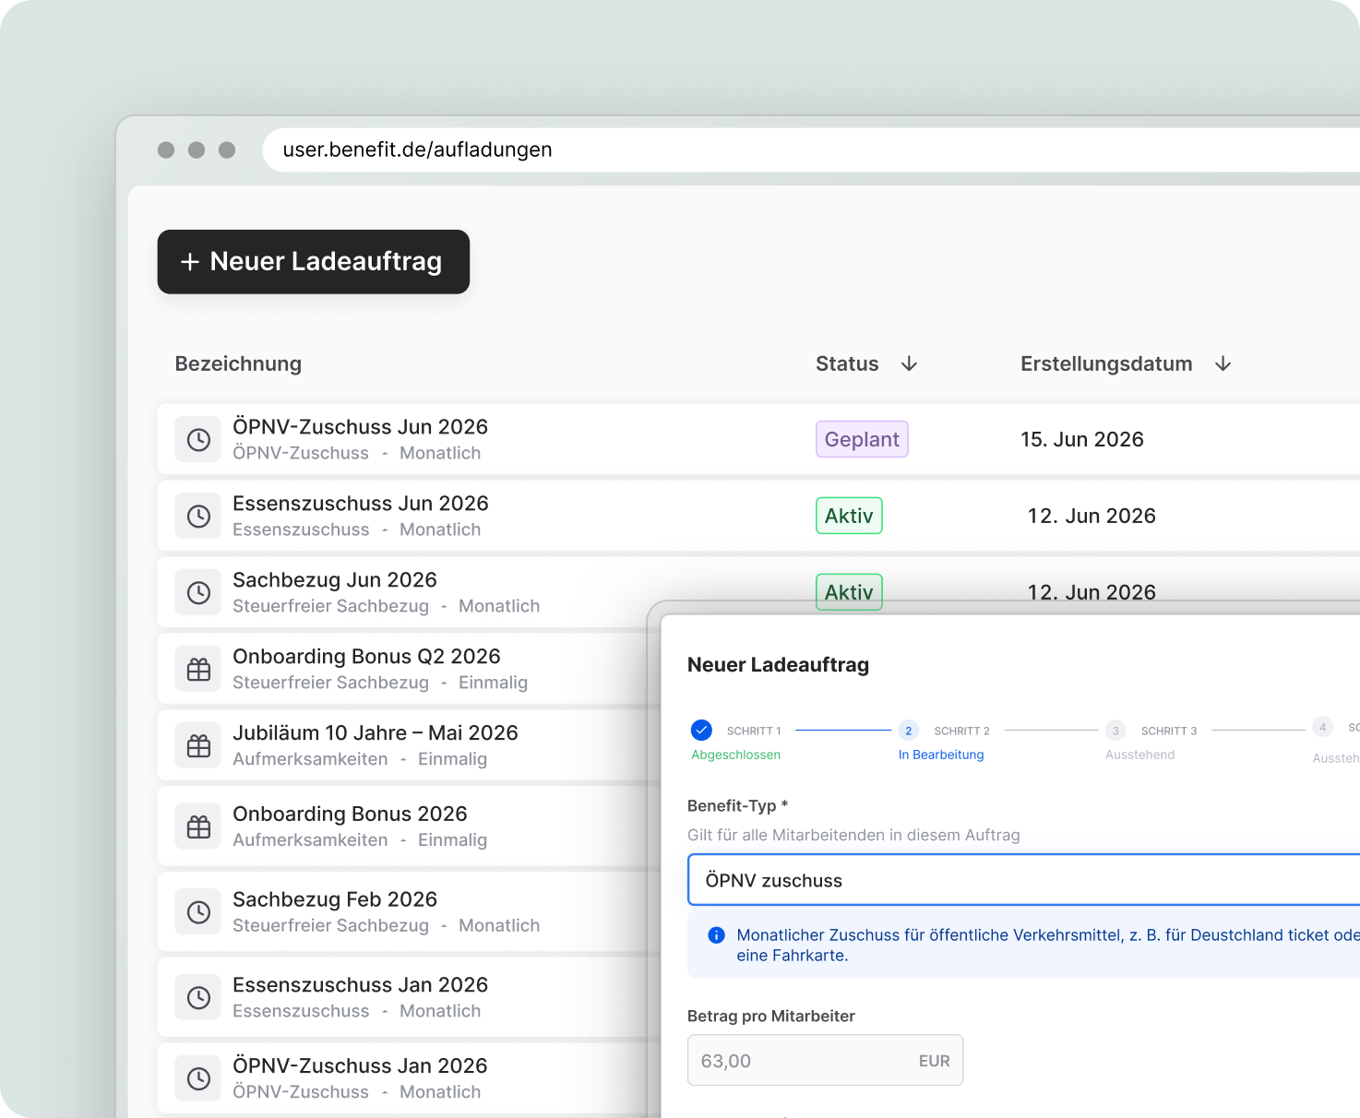This screenshot has width=1360, height=1118.
Task: Click the Status column header label
Action: 847,363
